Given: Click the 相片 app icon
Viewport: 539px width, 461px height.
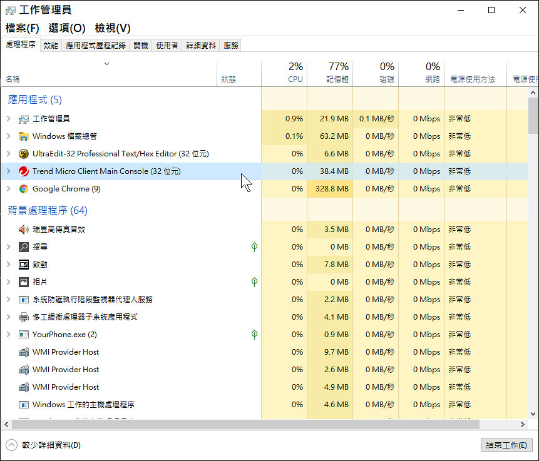Looking at the screenshot, I should 23,282.
